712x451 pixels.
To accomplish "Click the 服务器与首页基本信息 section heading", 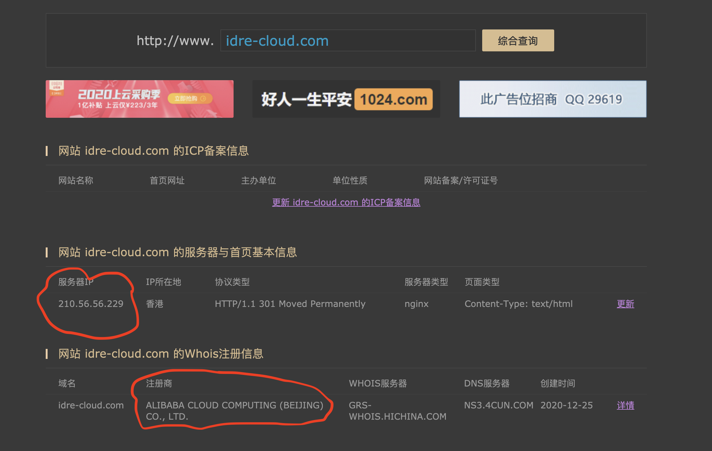I will tap(178, 252).
